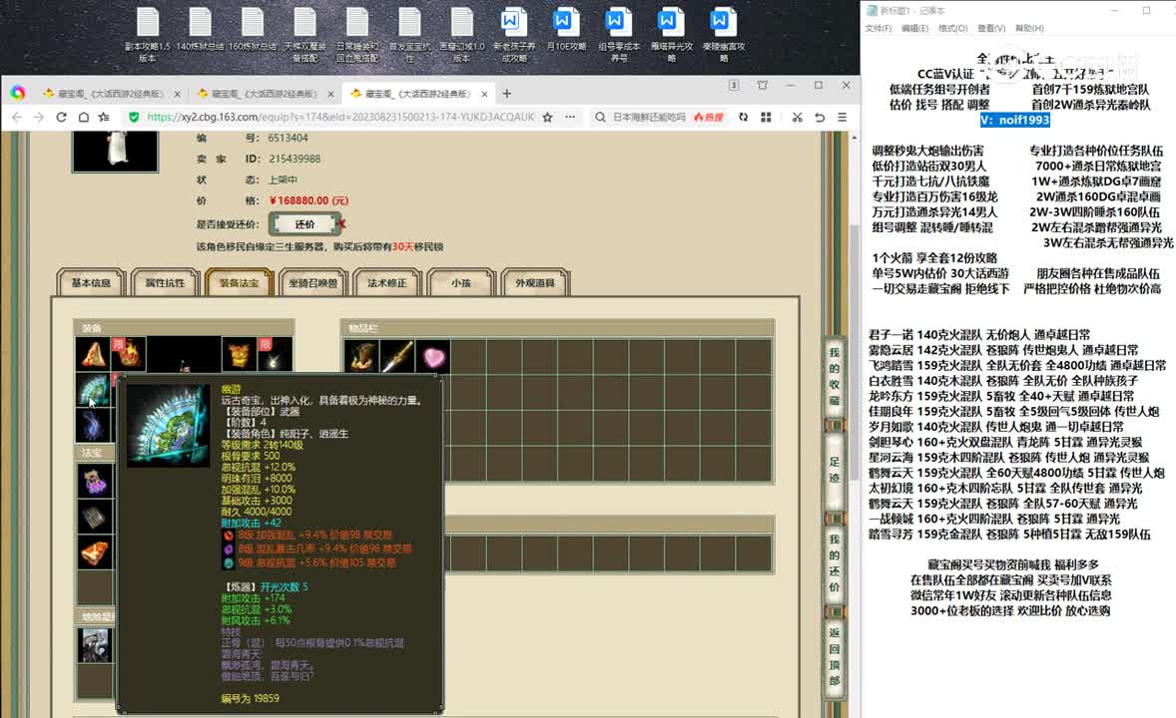This screenshot has height=718, width=1176.
Task: Click the orange slab item under 法宝
Action: 95,552
